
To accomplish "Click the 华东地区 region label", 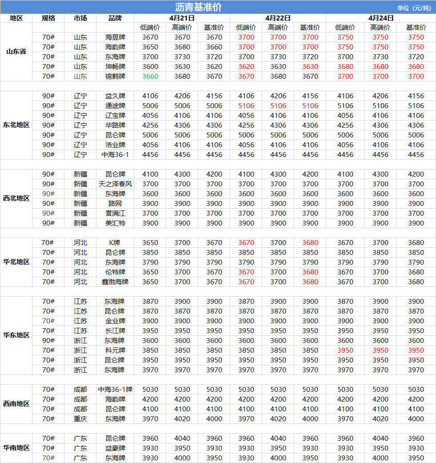I will click(16, 335).
